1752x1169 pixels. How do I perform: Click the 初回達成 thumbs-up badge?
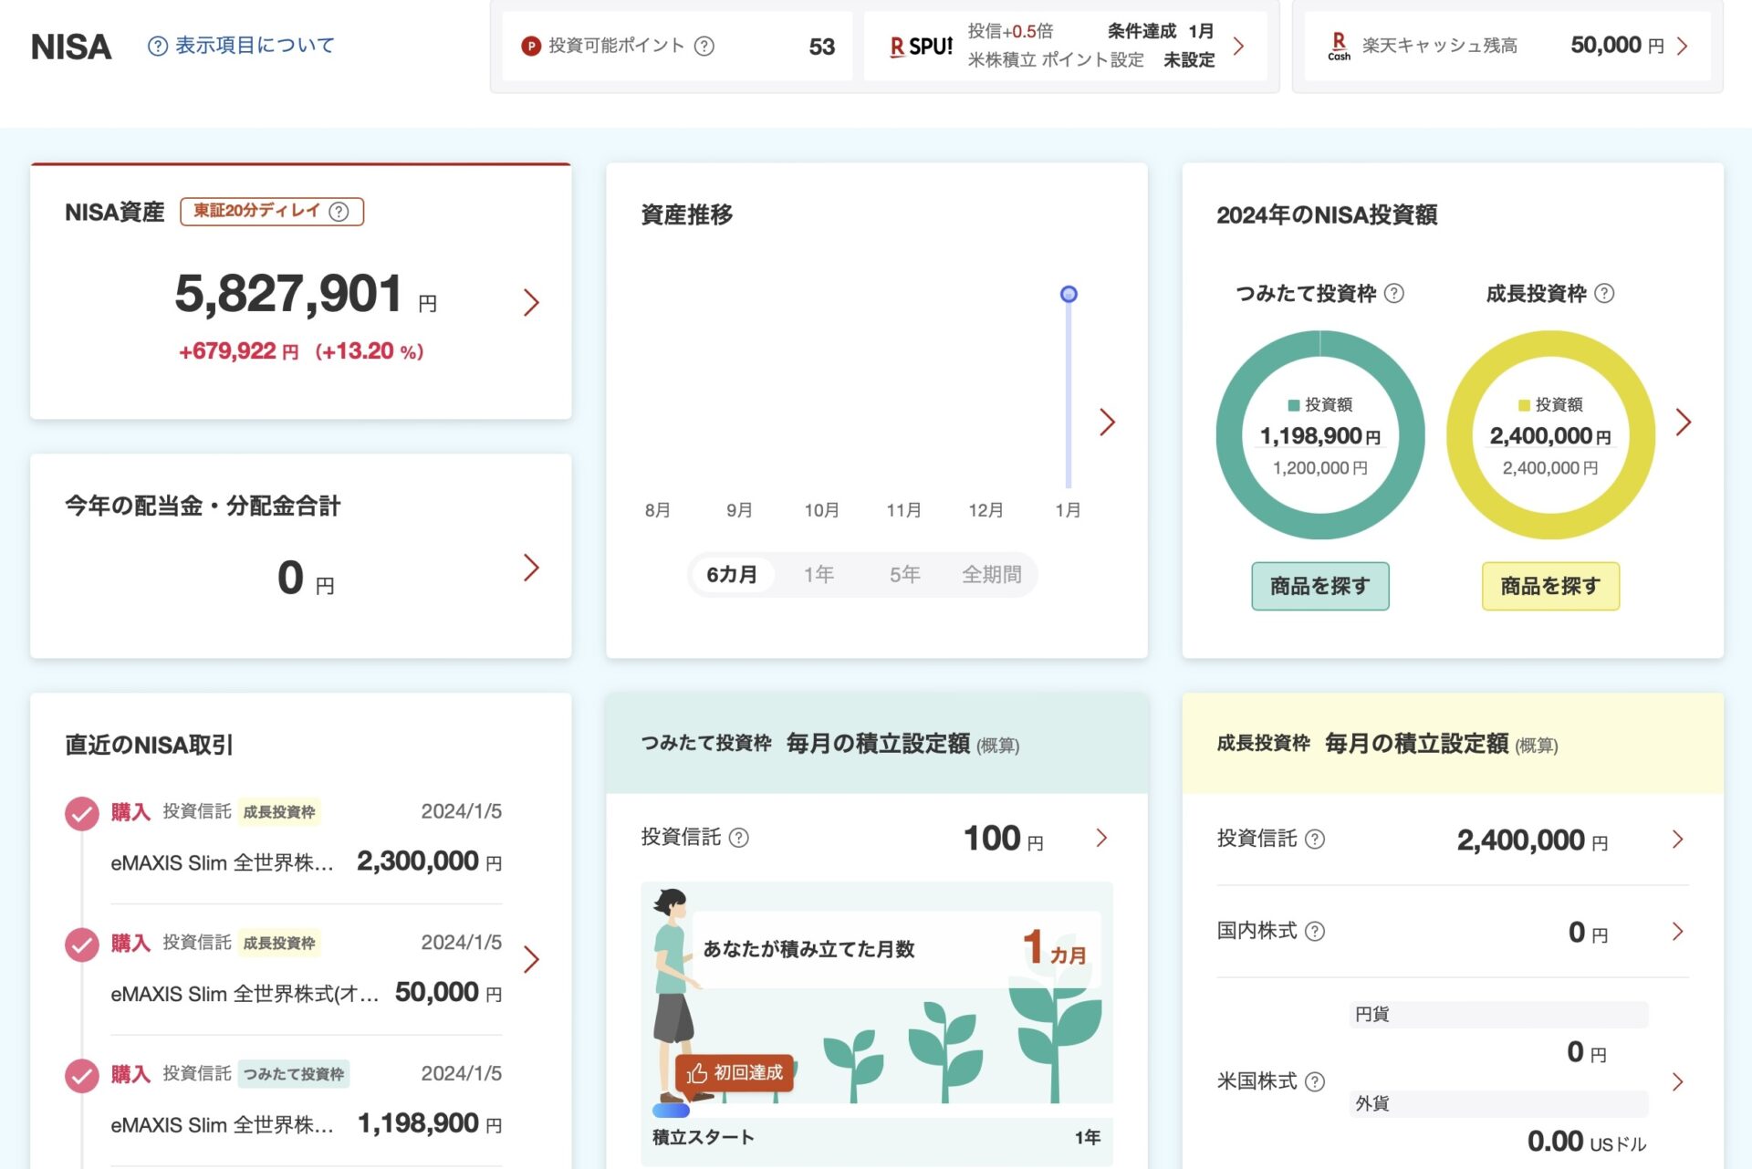735,1073
